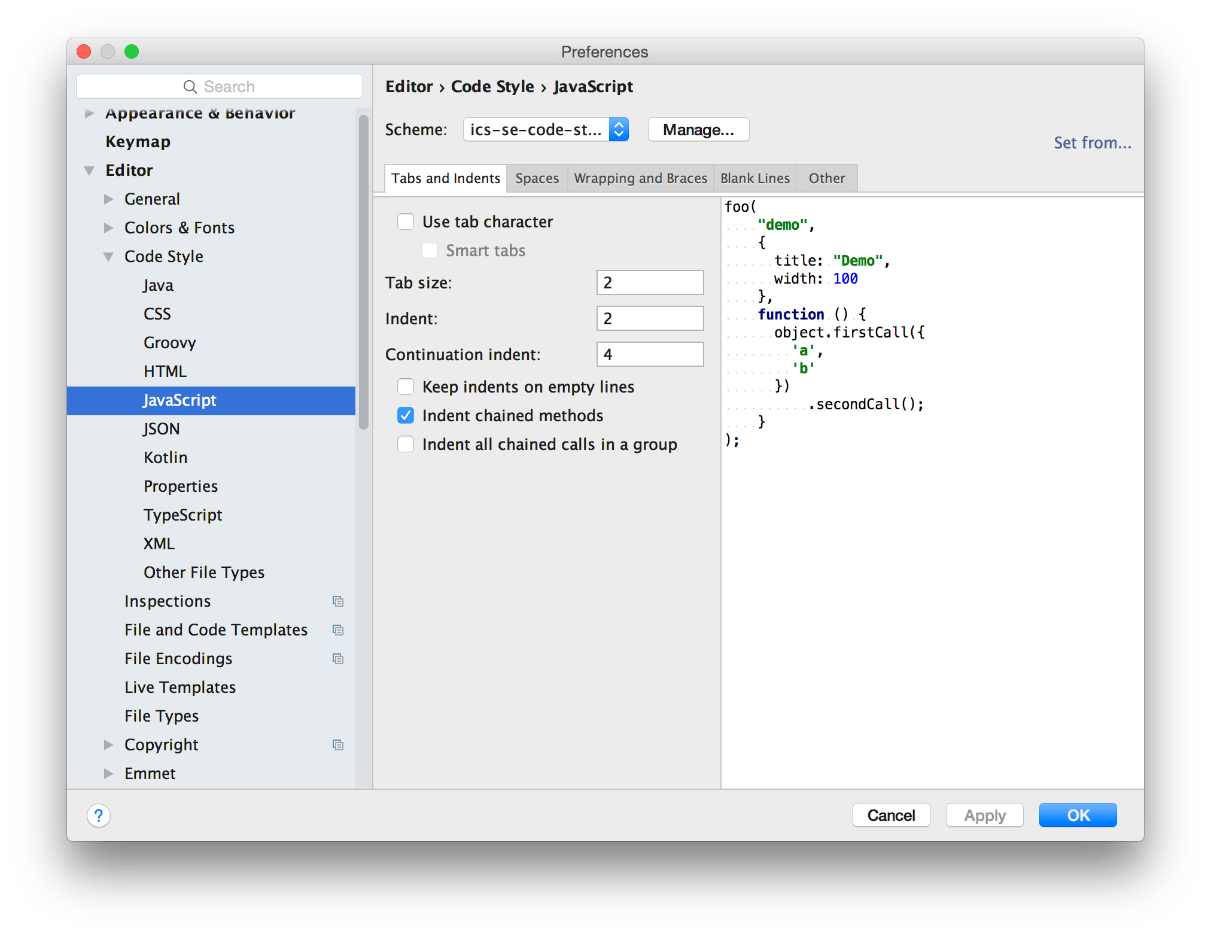Uncheck Indent chained methods
This screenshot has width=1211, height=937.
406,415
